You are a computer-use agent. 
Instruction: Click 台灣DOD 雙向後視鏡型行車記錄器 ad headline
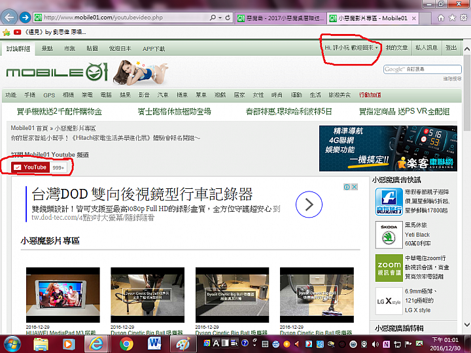(142, 194)
